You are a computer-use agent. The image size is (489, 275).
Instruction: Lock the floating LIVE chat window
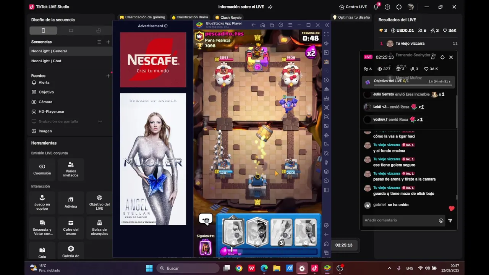coord(432,57)
